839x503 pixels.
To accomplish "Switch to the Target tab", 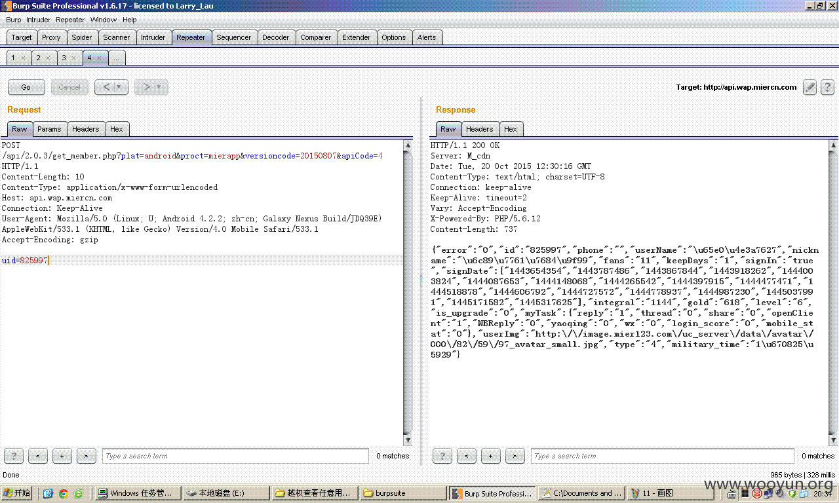I will click(22, 37).
